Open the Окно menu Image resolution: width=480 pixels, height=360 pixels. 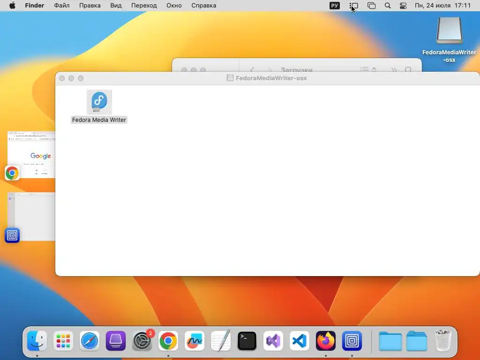pos(174,6)
